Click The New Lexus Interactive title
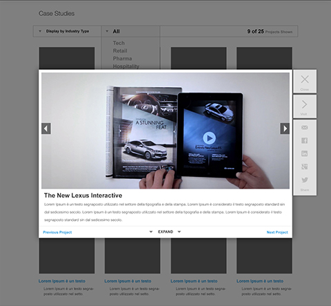The width and height of the screenshot is (331, 306). click(x=83, y=195)
